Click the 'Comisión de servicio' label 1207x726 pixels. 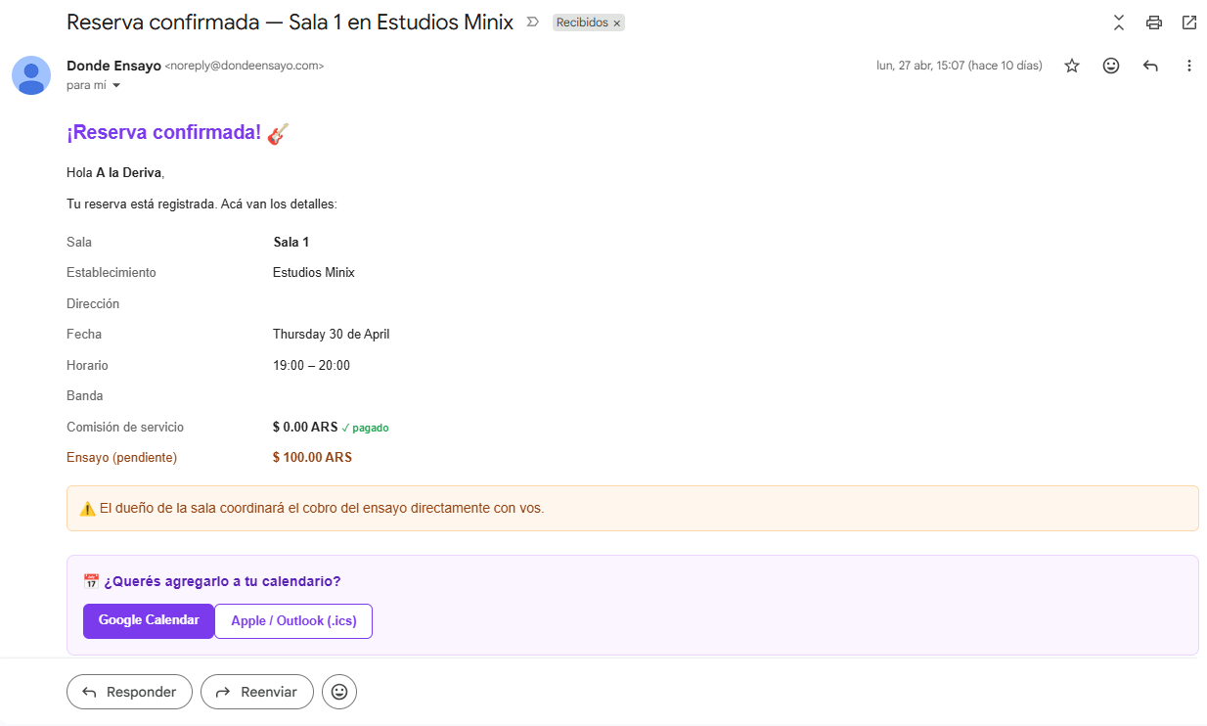(125, 427)
